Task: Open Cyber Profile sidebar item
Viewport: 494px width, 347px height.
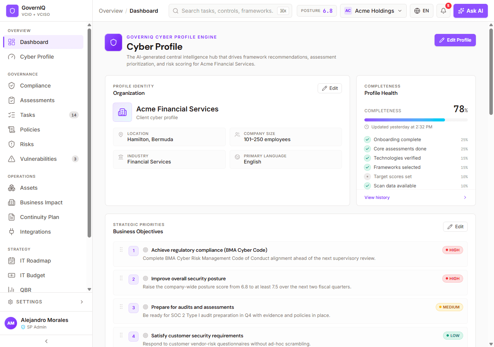Action: (43, 57)
